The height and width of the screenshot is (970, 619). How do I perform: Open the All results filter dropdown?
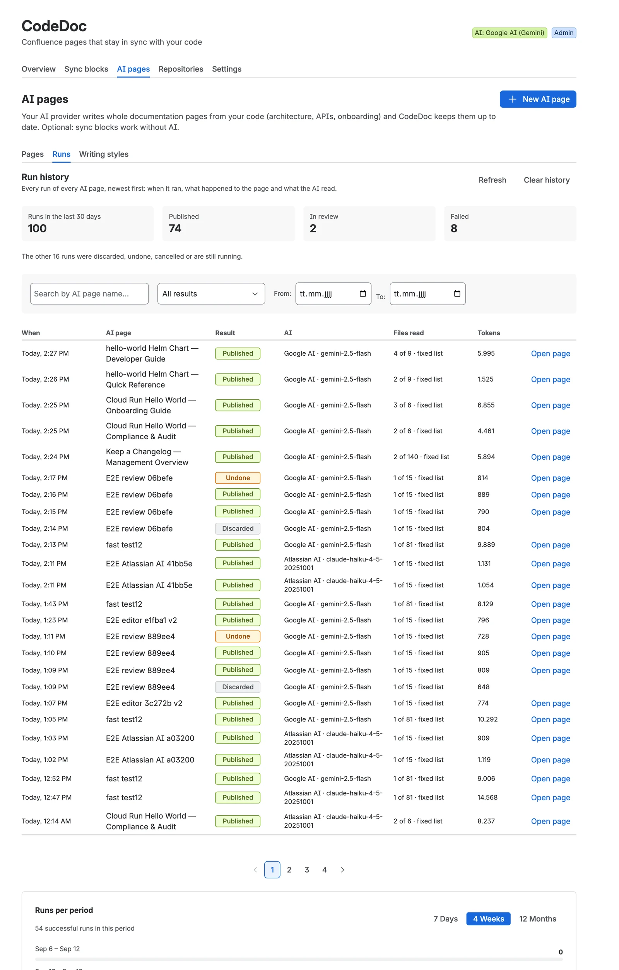[x=211, y=294]
